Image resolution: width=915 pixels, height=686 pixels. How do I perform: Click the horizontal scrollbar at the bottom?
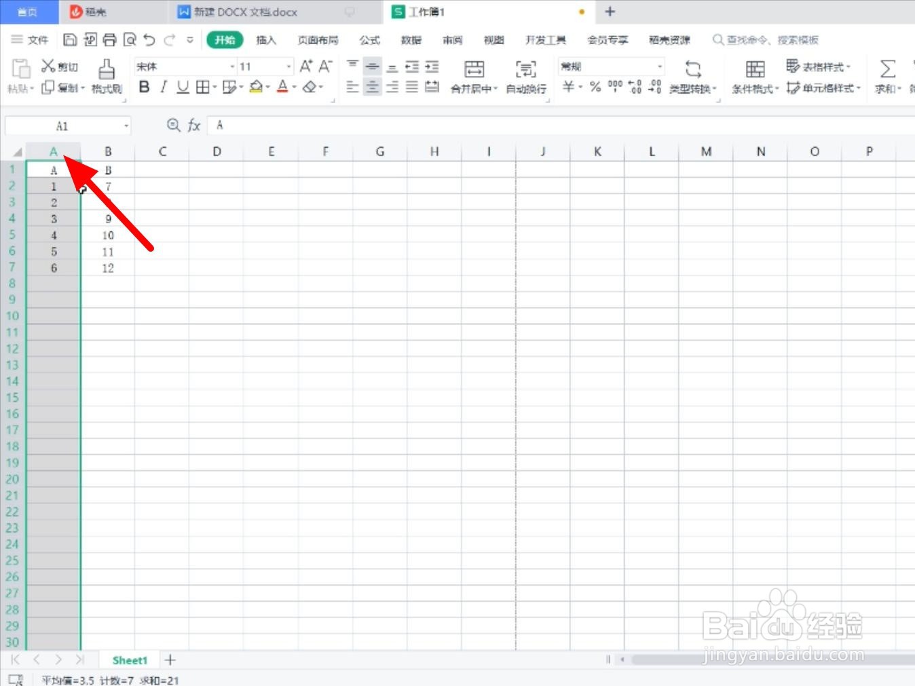772,659
